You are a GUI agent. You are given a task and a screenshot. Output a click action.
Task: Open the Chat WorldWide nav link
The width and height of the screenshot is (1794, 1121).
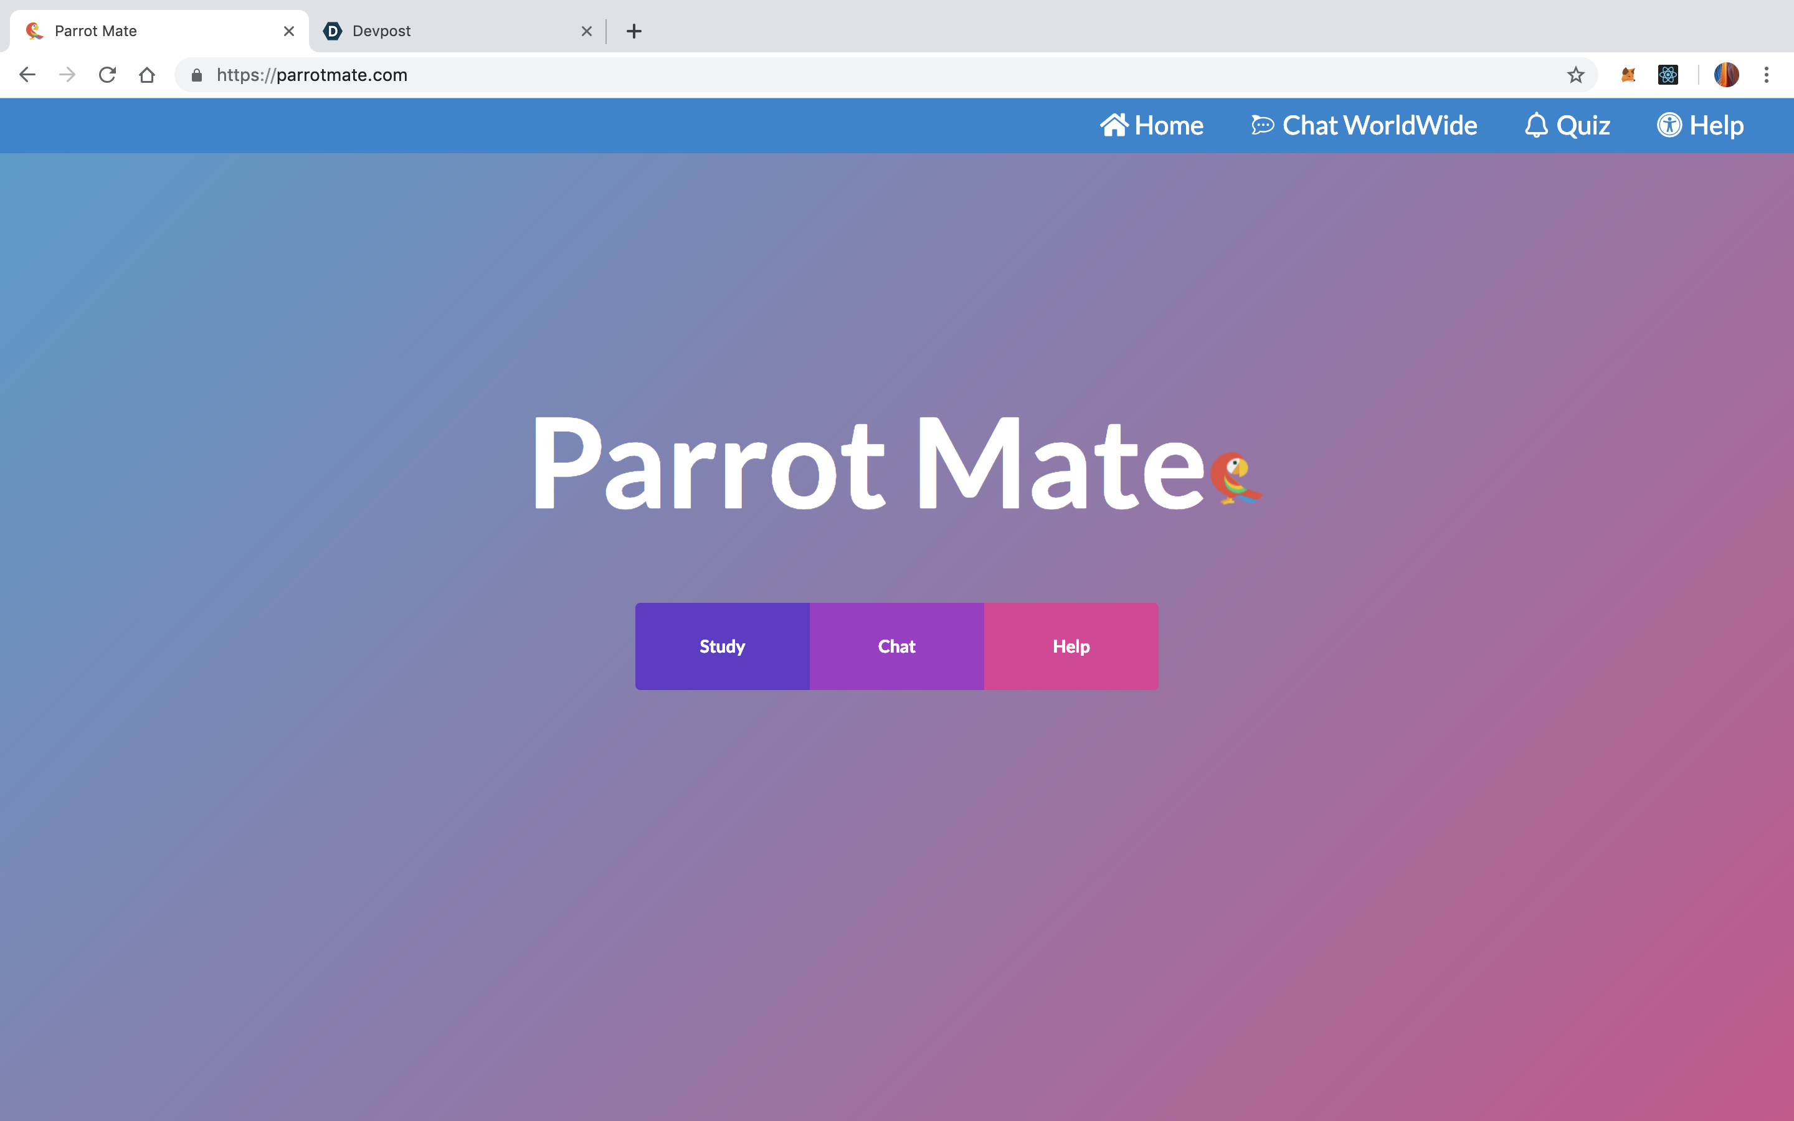(x=1379, y=125)
